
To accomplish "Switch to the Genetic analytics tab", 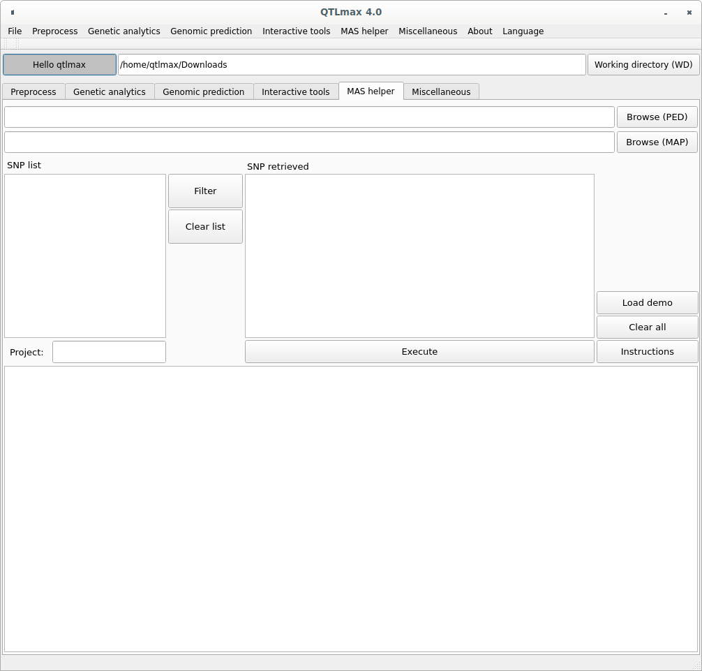I will click(109, 92).
